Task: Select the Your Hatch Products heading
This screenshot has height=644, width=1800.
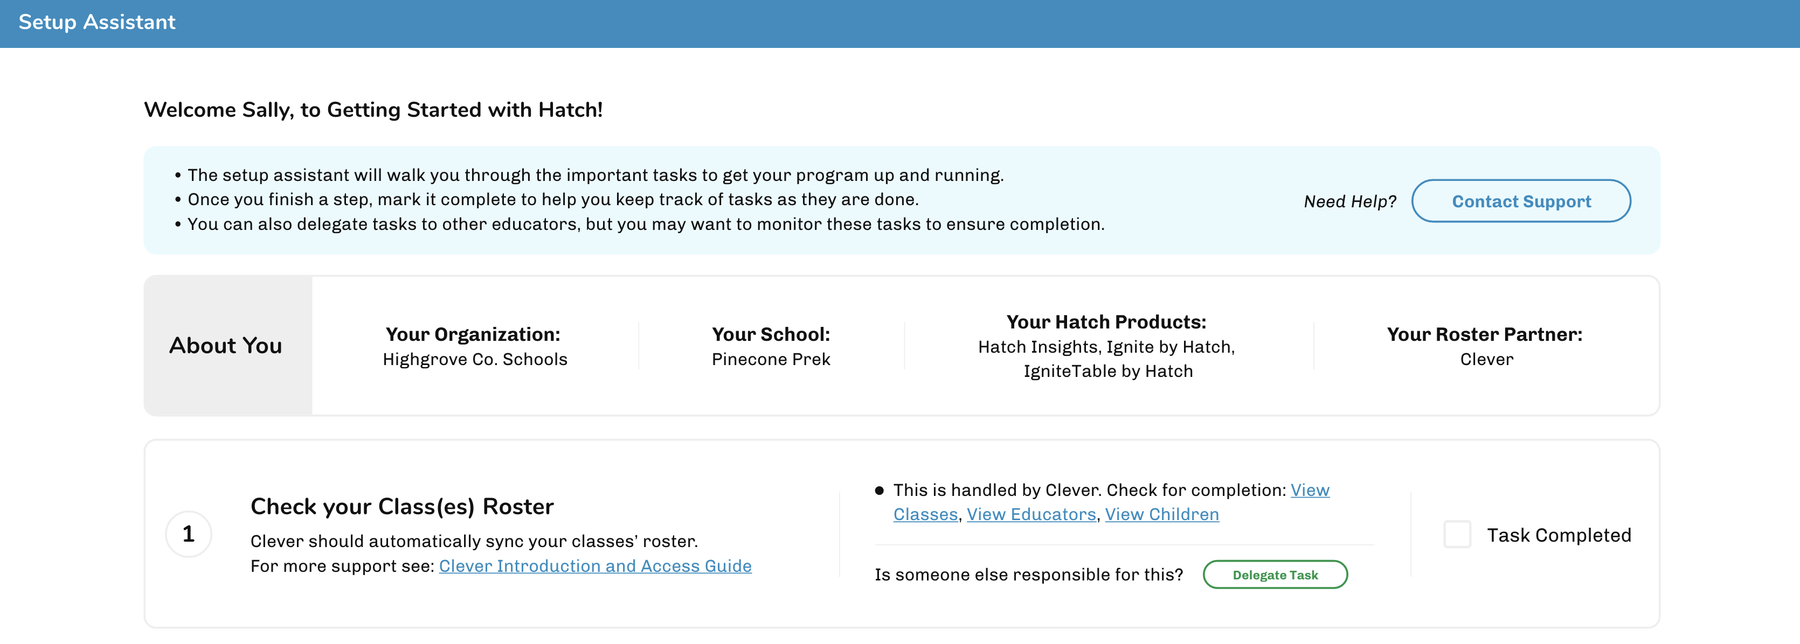Action: coord(1106,322)
